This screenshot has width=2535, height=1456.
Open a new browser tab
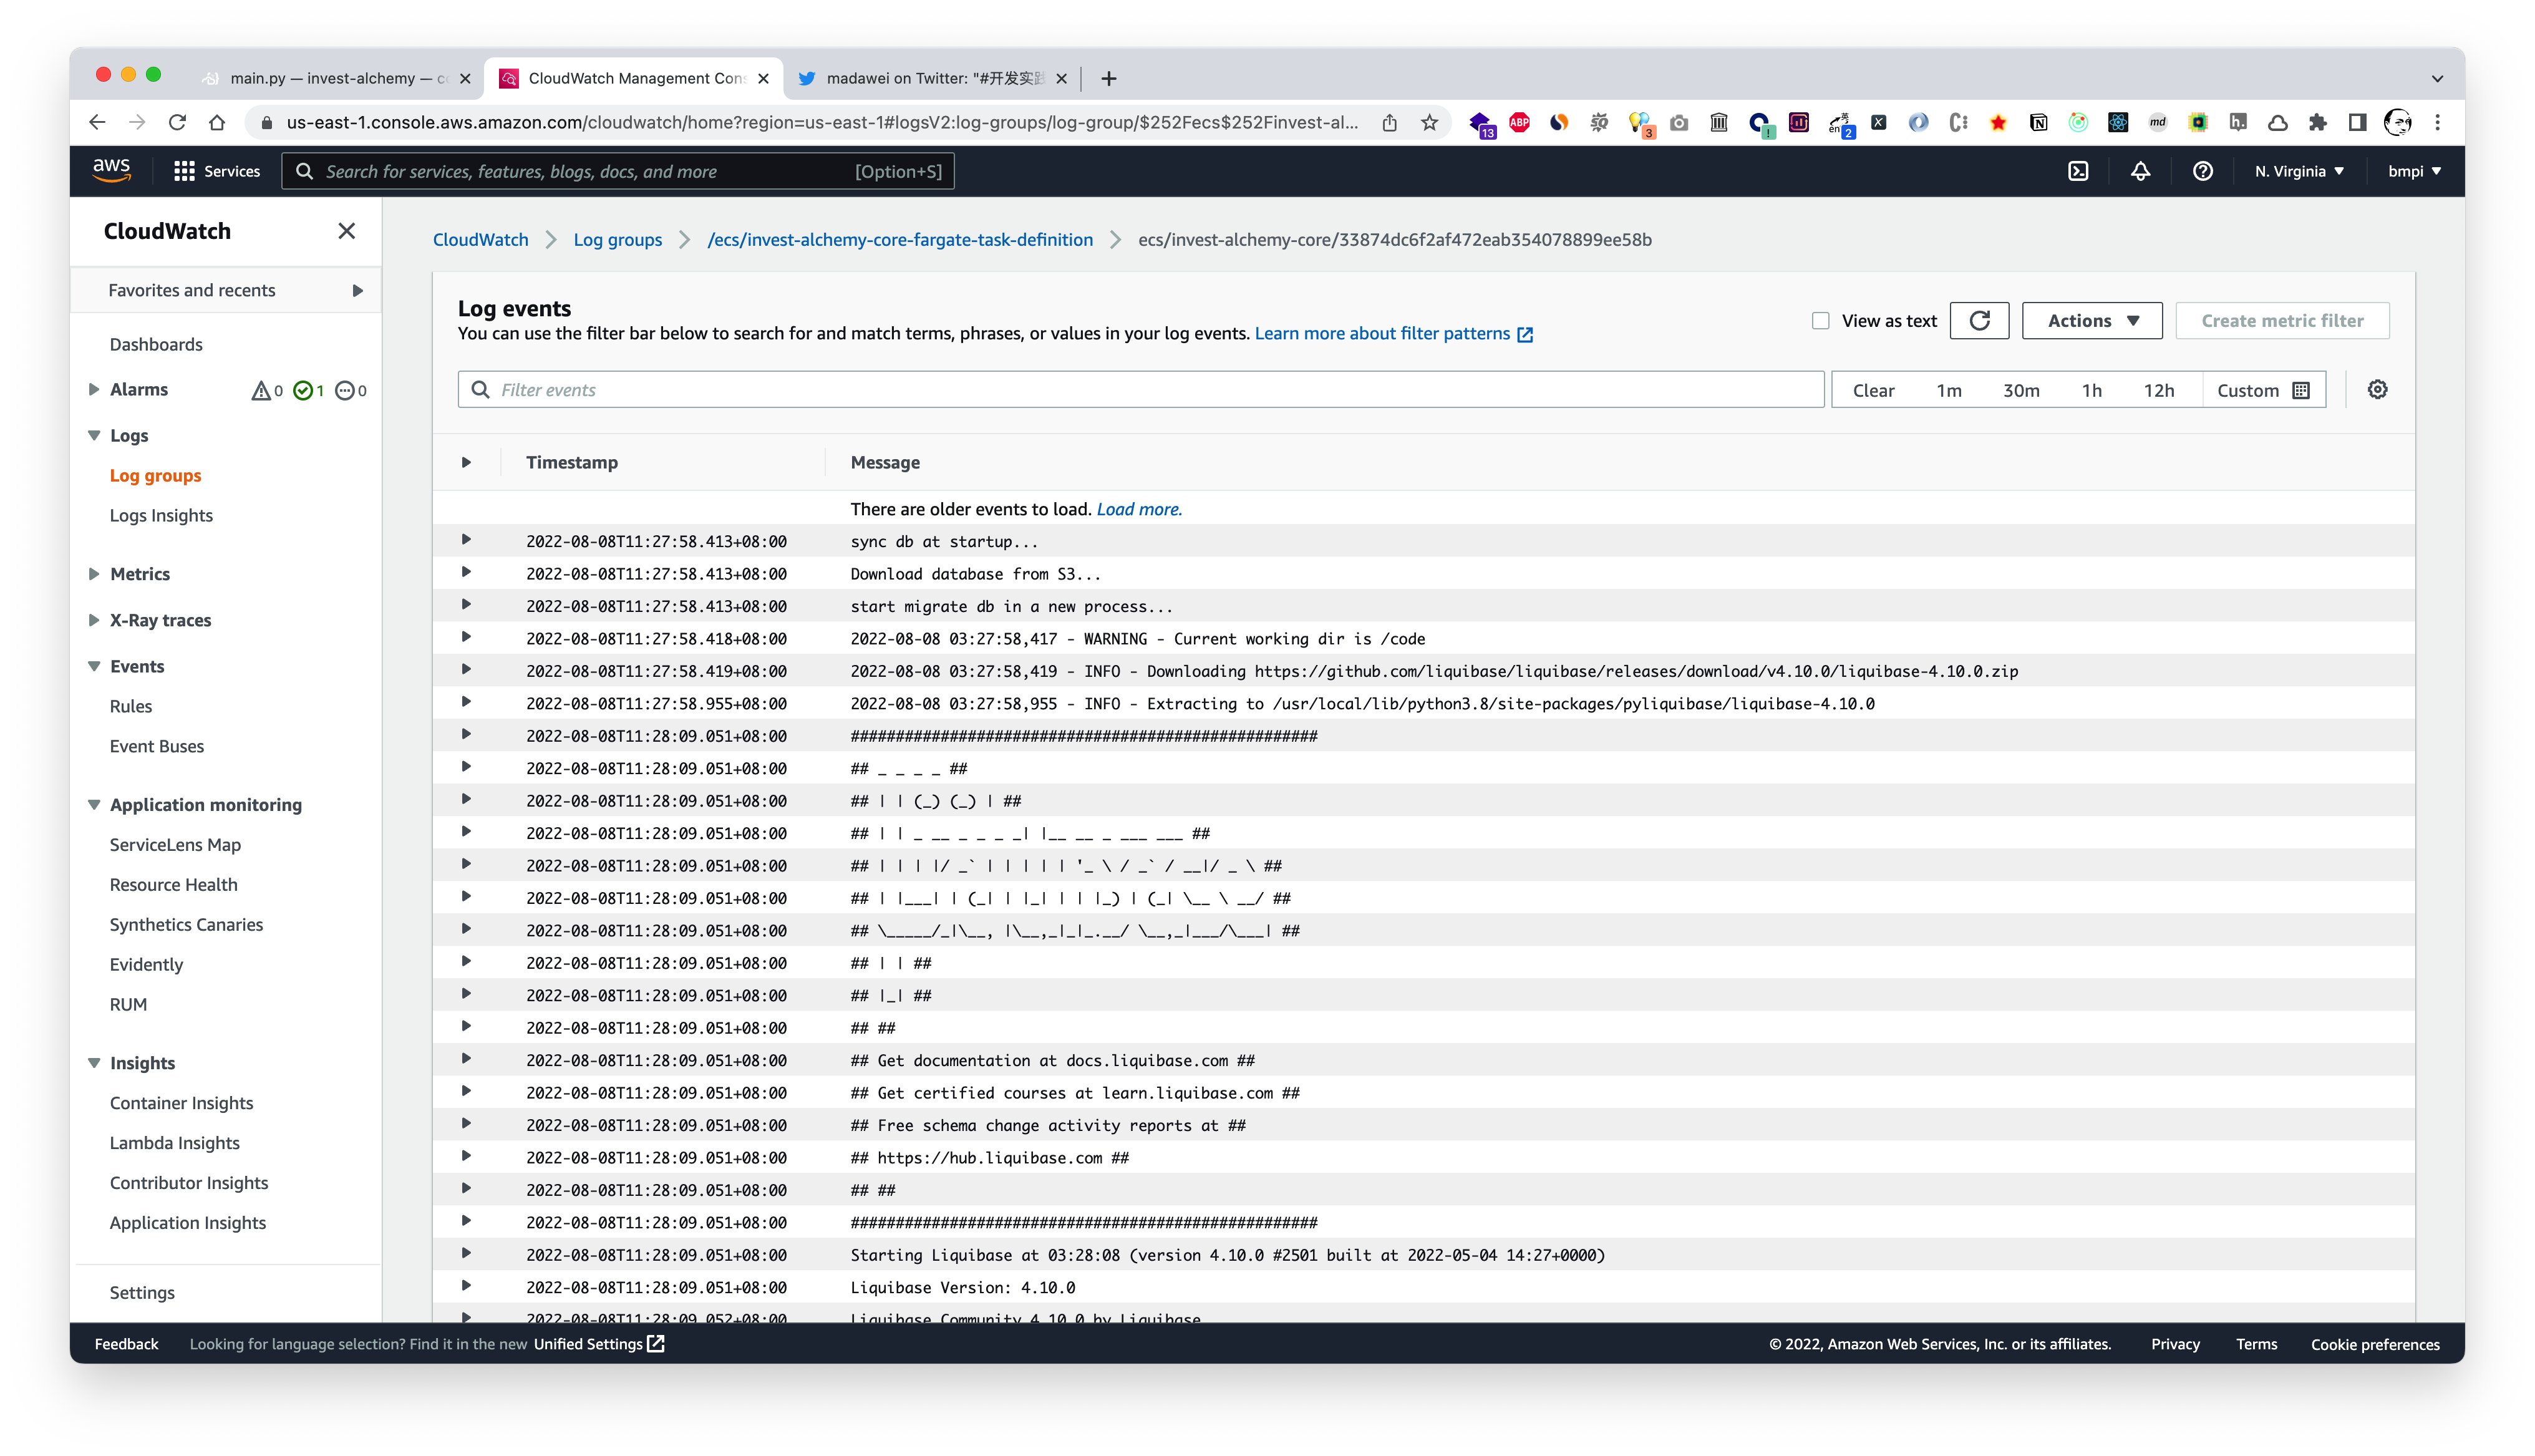[x=1108, y=78]
